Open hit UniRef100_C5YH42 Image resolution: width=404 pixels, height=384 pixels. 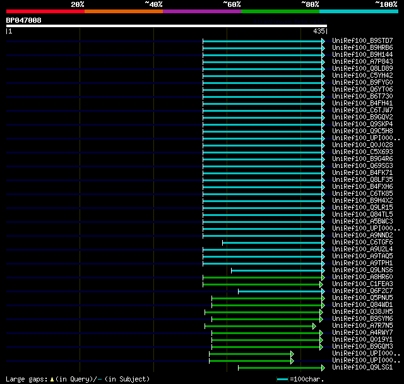(x=362, y=76)
